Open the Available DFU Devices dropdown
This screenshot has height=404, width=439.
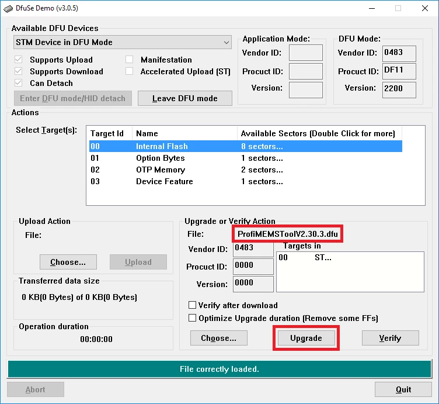[123, 42]
